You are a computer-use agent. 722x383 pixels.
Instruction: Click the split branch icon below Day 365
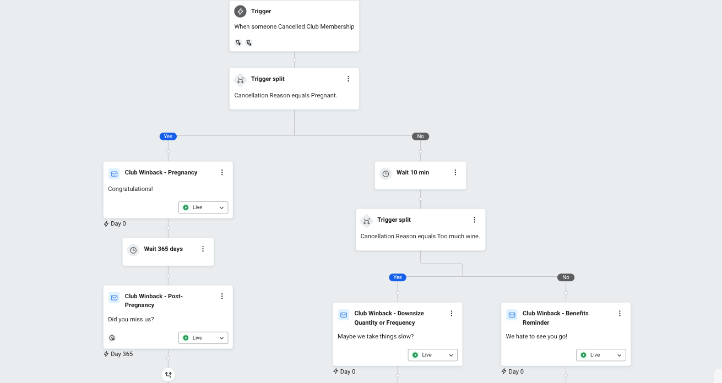(168, 375)
